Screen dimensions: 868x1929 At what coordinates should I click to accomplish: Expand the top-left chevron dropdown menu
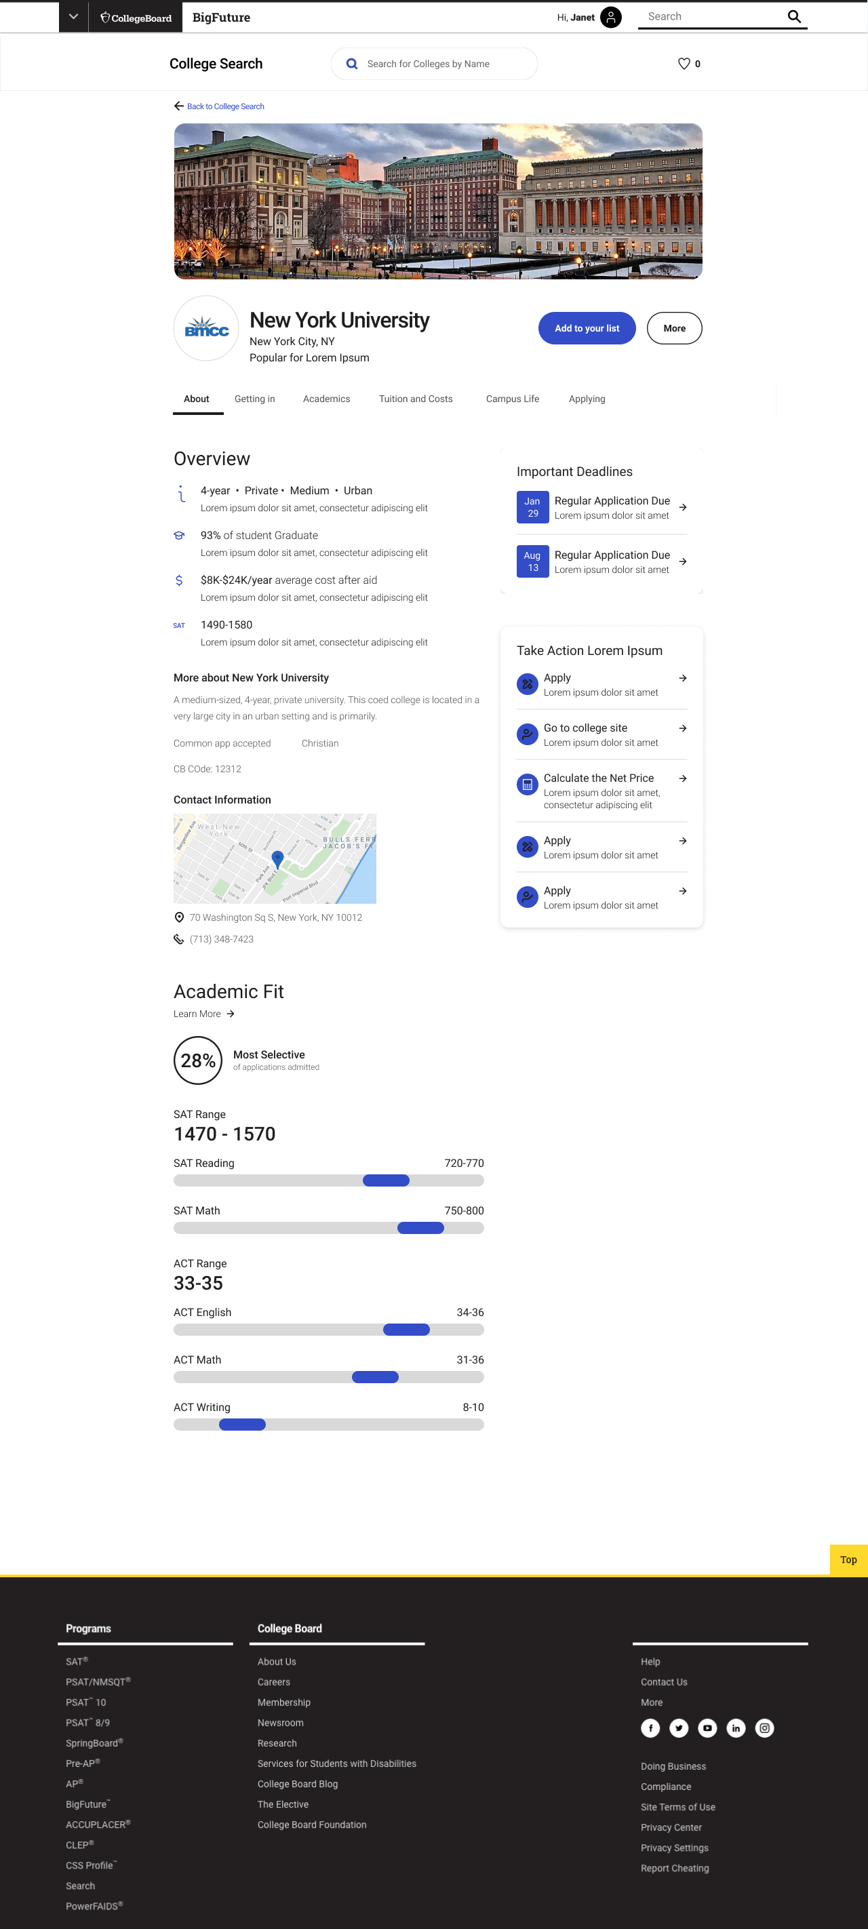(x=73, y=16)
